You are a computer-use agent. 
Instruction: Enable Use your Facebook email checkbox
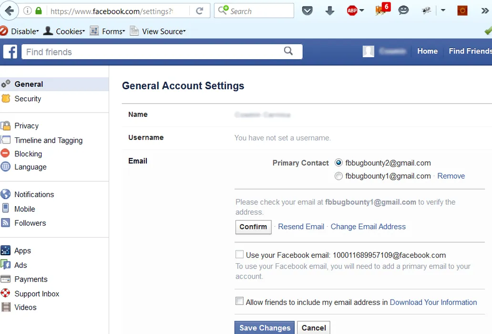[239, 255]
